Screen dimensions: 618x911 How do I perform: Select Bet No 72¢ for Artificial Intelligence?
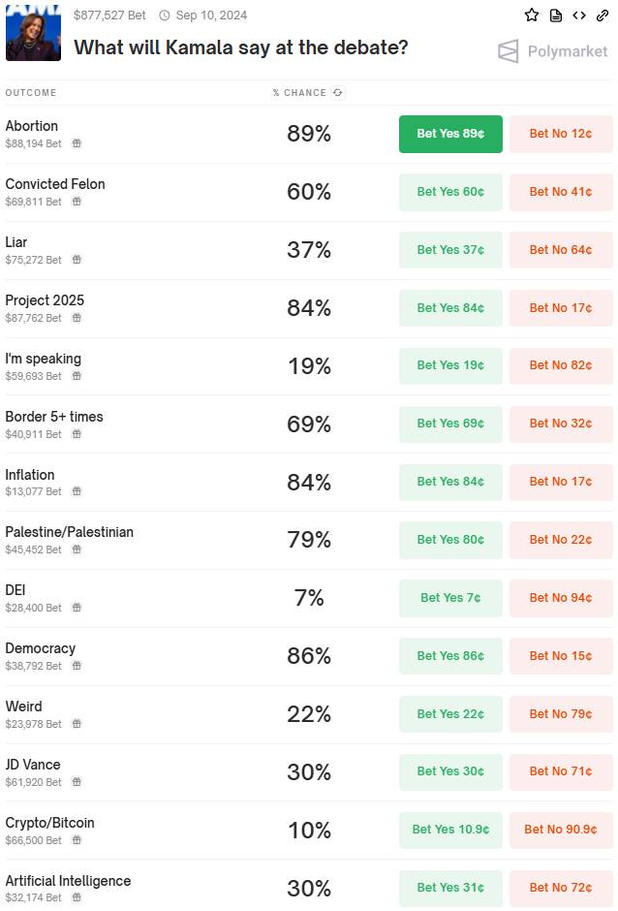tap(561, 888)
